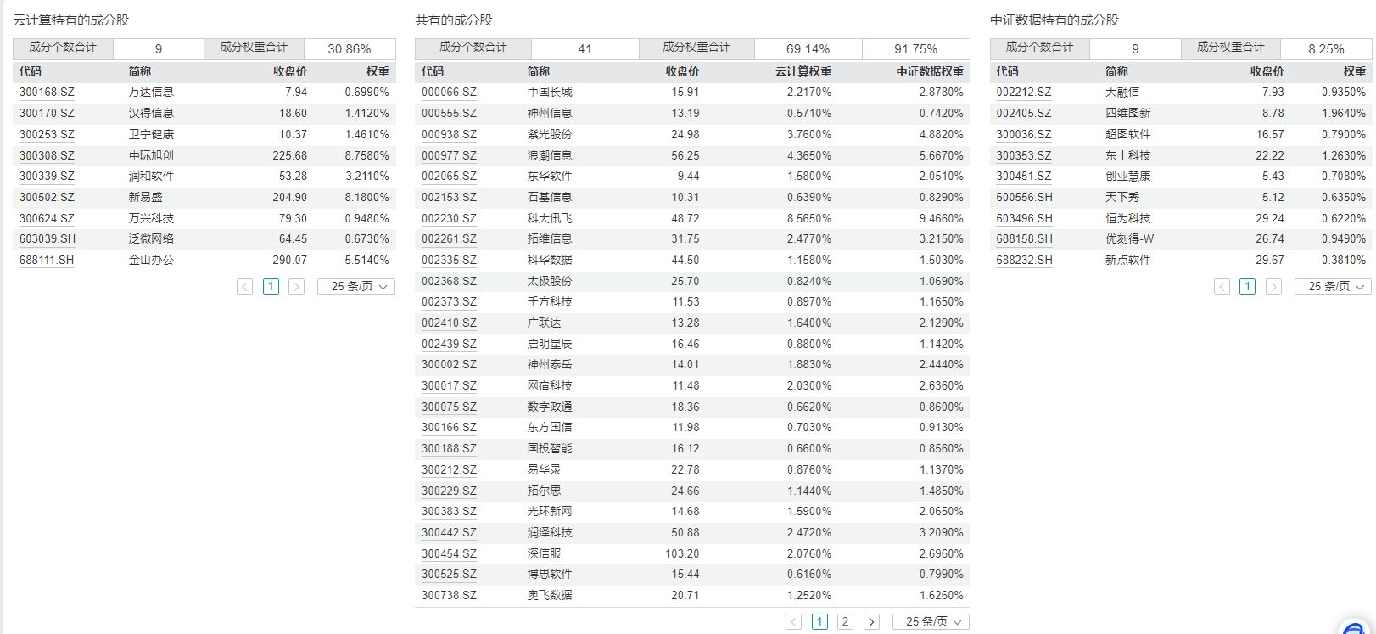Open stock code link 002405.SZ 四维图新

(x=1023, y=113)
